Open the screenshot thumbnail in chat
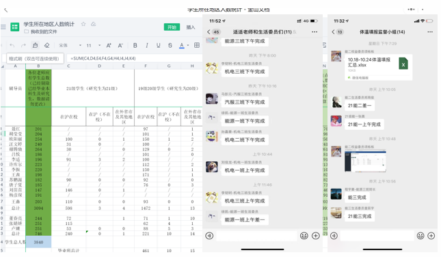441x257 pixels. tap(365, 161)
